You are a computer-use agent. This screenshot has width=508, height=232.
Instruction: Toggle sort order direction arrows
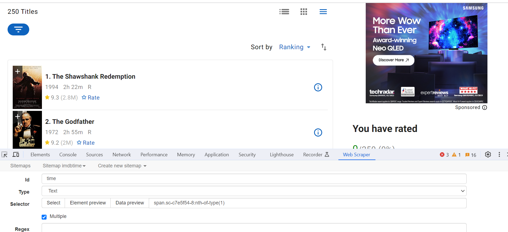click(x=324, y=47)
